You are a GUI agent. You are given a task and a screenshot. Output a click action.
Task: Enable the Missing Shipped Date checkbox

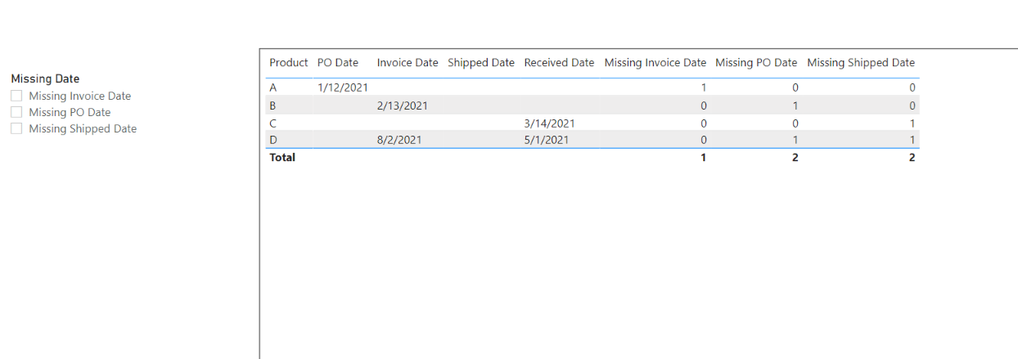click(16, 128)
